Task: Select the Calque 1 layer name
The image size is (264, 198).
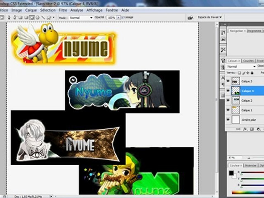Action: coord(247,110)
